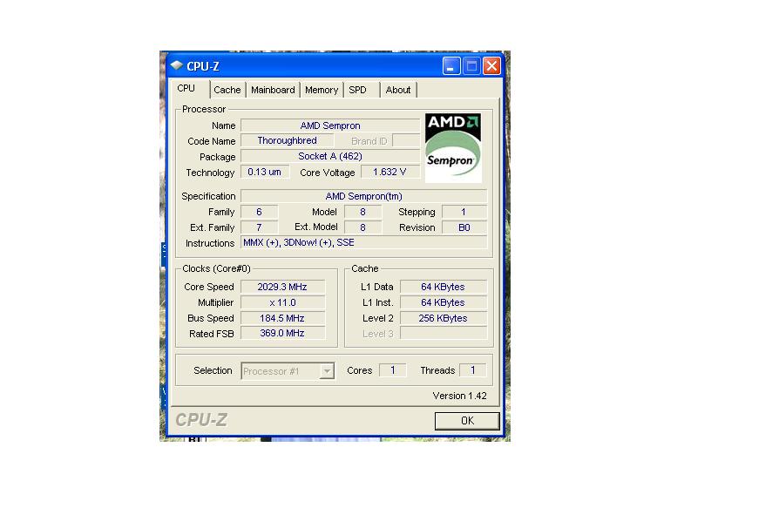The image size is (779, 515).
Task: Click the empty Brand ID field
Action: pos(406,140)
